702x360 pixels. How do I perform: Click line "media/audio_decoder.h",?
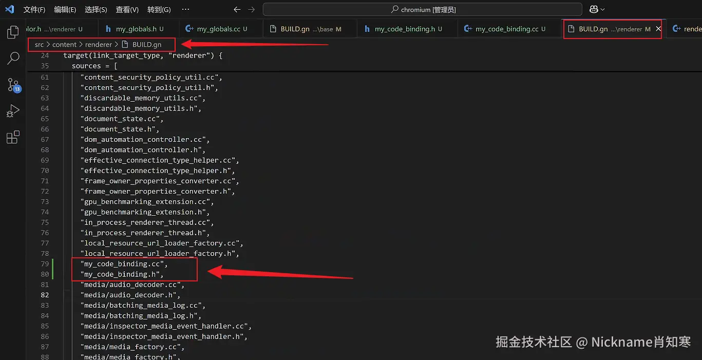[x=130, y=295]
